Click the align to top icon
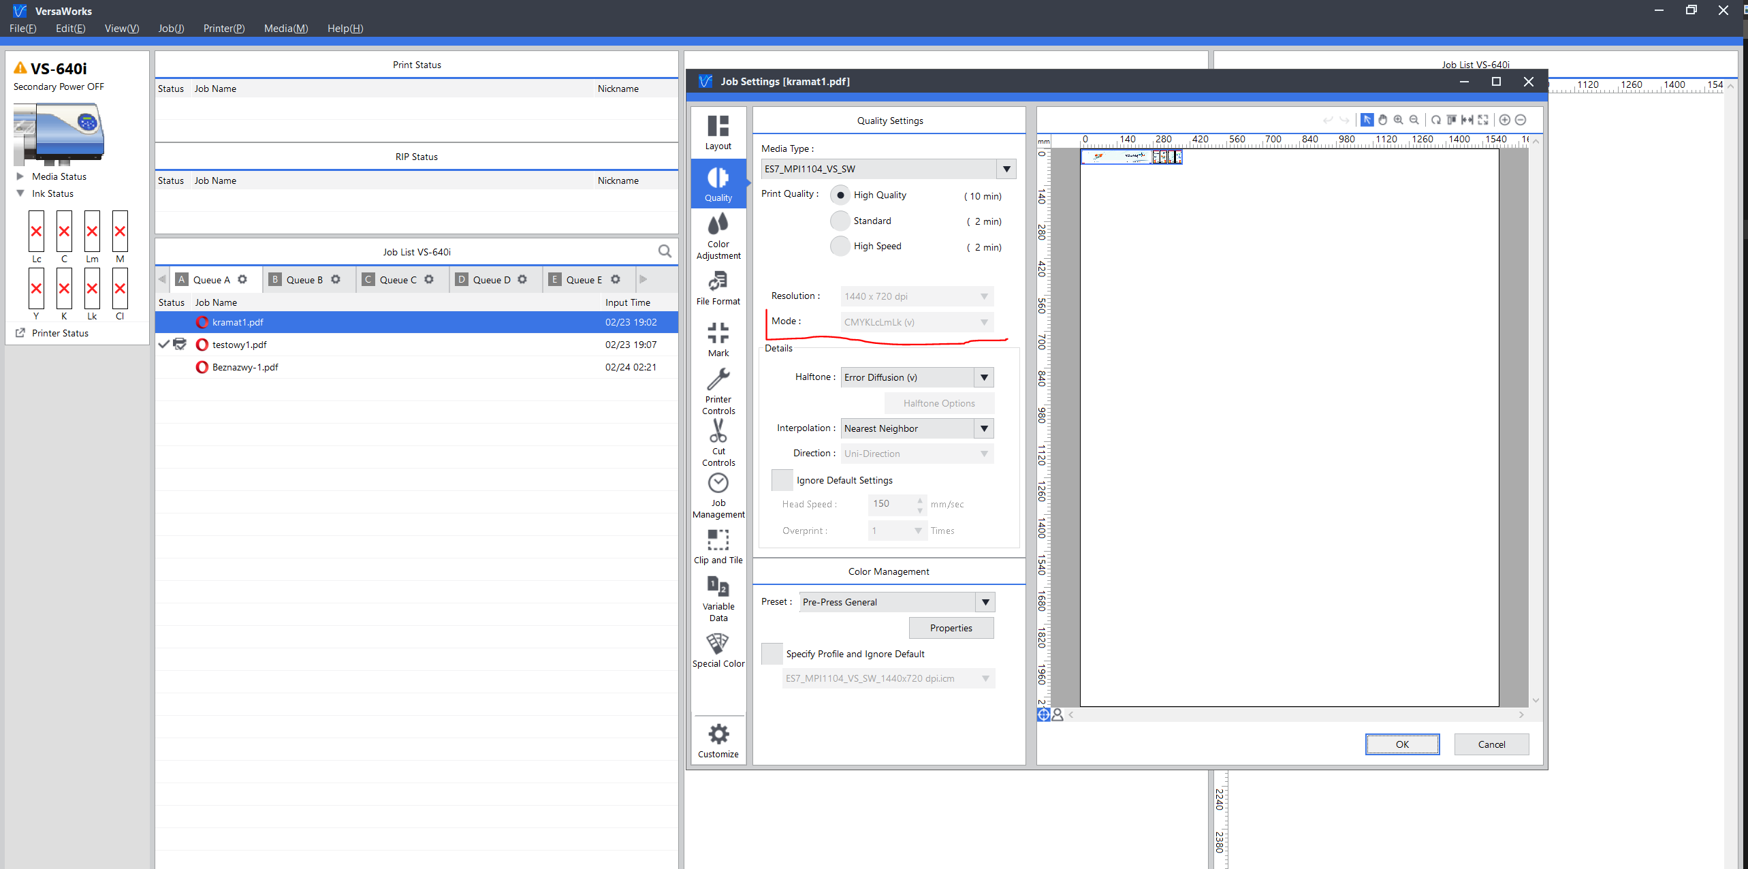 pos(1451,120)
